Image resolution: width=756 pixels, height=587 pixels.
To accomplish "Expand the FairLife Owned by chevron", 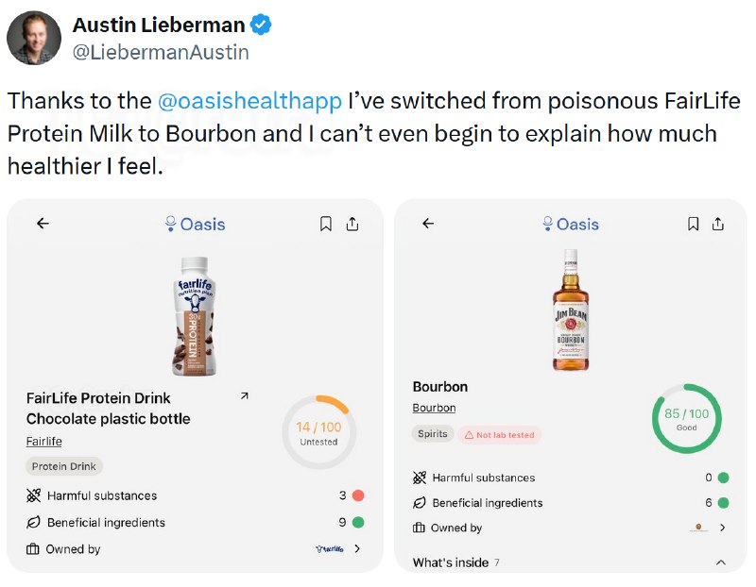I will (357, 548).
